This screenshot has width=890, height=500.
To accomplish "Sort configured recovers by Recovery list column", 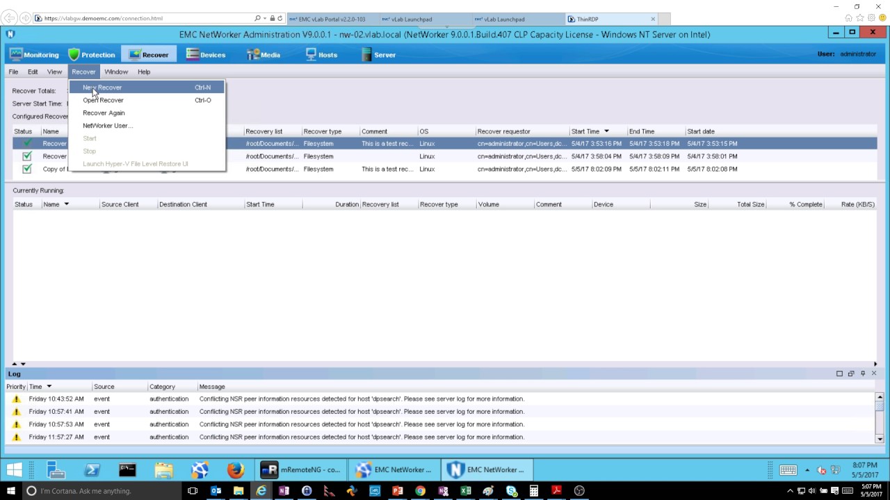I will 273,131.
